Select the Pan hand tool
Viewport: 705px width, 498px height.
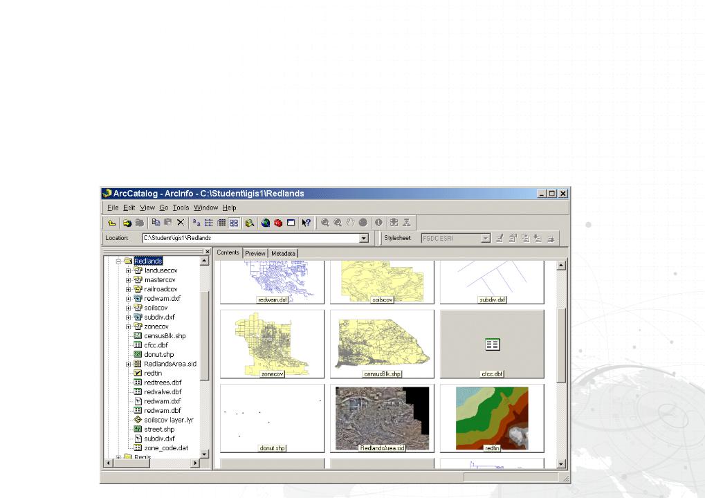coord(350,223)
